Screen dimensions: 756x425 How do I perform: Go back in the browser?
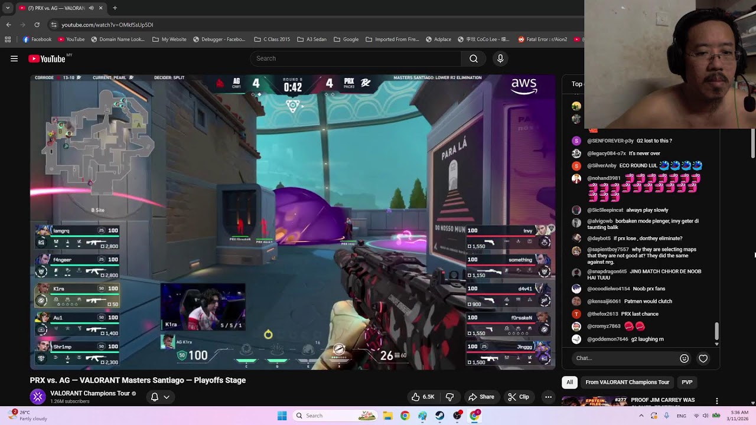[x=8, y=25]
